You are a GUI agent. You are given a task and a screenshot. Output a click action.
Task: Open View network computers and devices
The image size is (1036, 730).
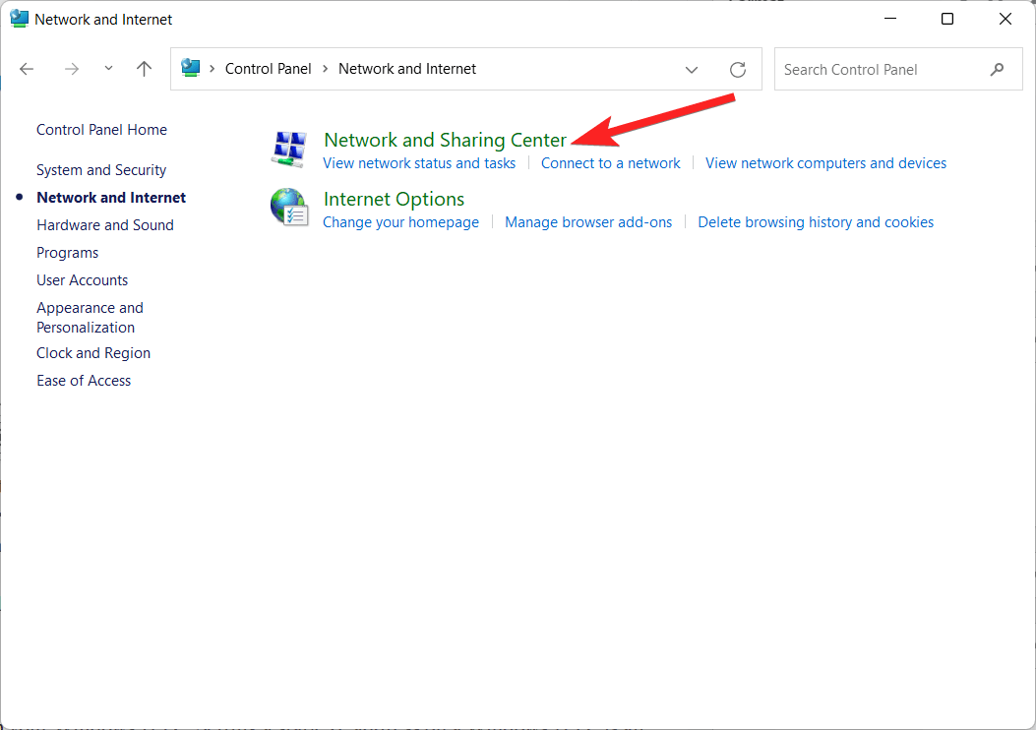tap(825, 162)
